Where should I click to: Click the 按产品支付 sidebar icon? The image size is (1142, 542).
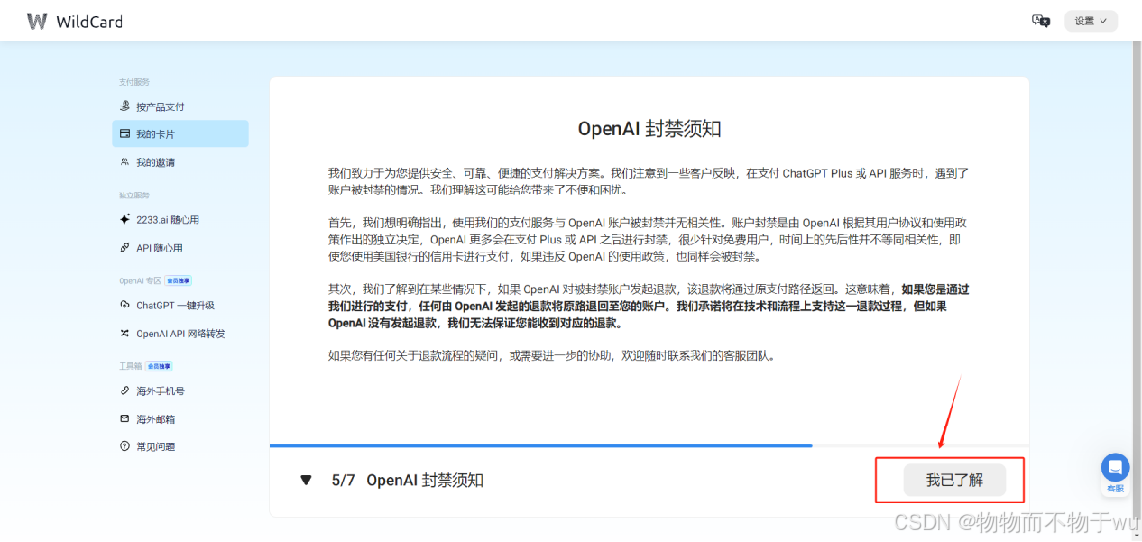124,107
